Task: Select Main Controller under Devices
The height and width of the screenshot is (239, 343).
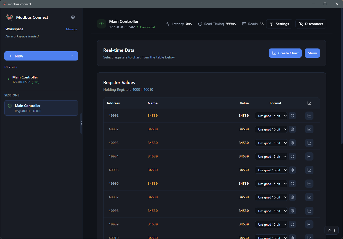Action: [25, 79]
